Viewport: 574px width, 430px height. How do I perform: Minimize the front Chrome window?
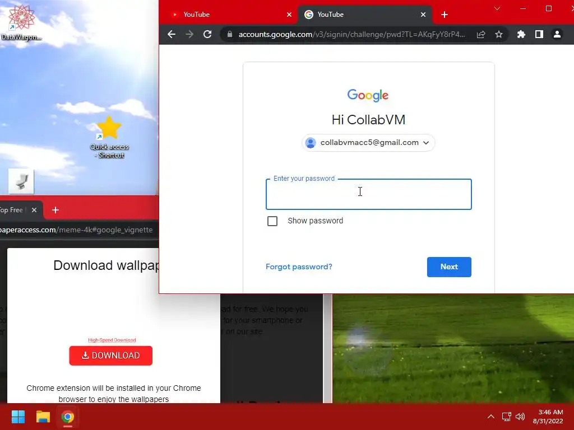point(523,8)
